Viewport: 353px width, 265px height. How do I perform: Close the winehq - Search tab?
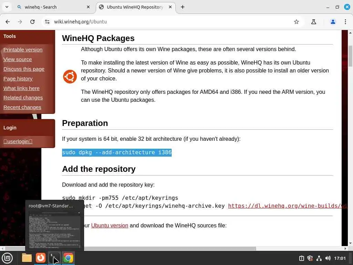pyautogui.click(x=88, y=7)
